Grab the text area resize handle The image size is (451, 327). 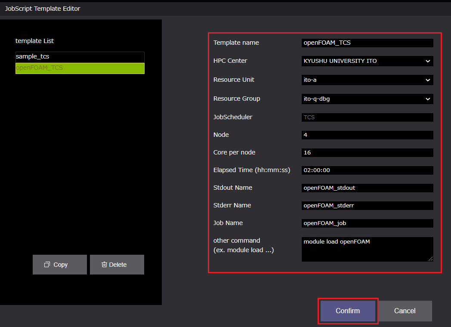tap(431, 259)
